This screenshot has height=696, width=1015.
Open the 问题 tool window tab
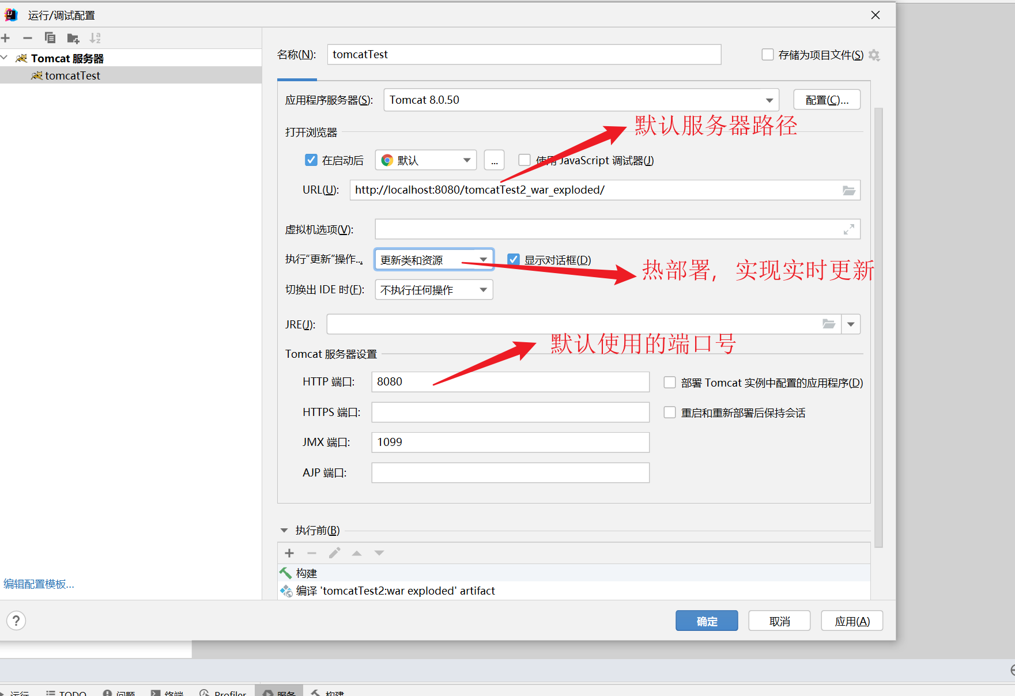(x=119, y=693)
